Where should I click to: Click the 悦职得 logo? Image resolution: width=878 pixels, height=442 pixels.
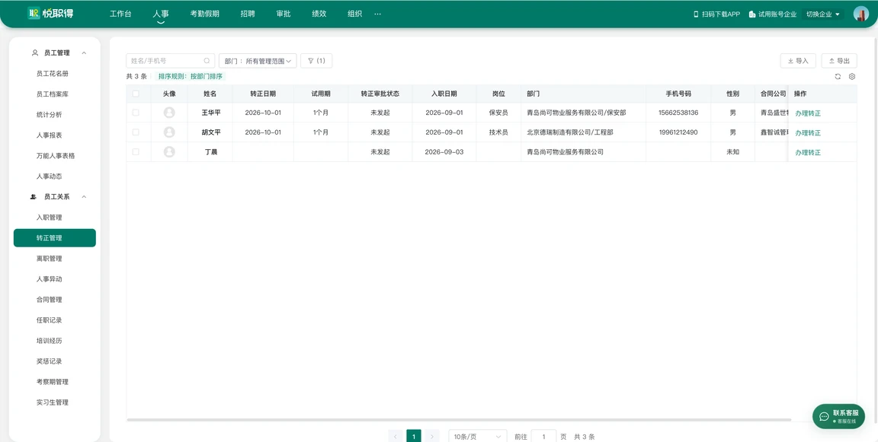click(x=50, y=14)
